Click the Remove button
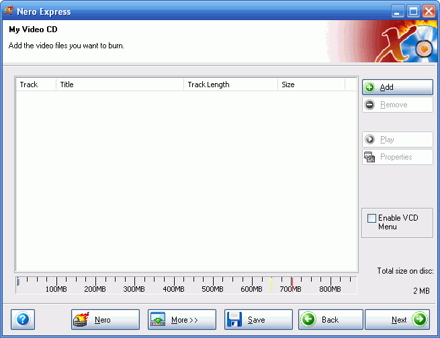Viewport: 440px width, 338px height. 398,105
